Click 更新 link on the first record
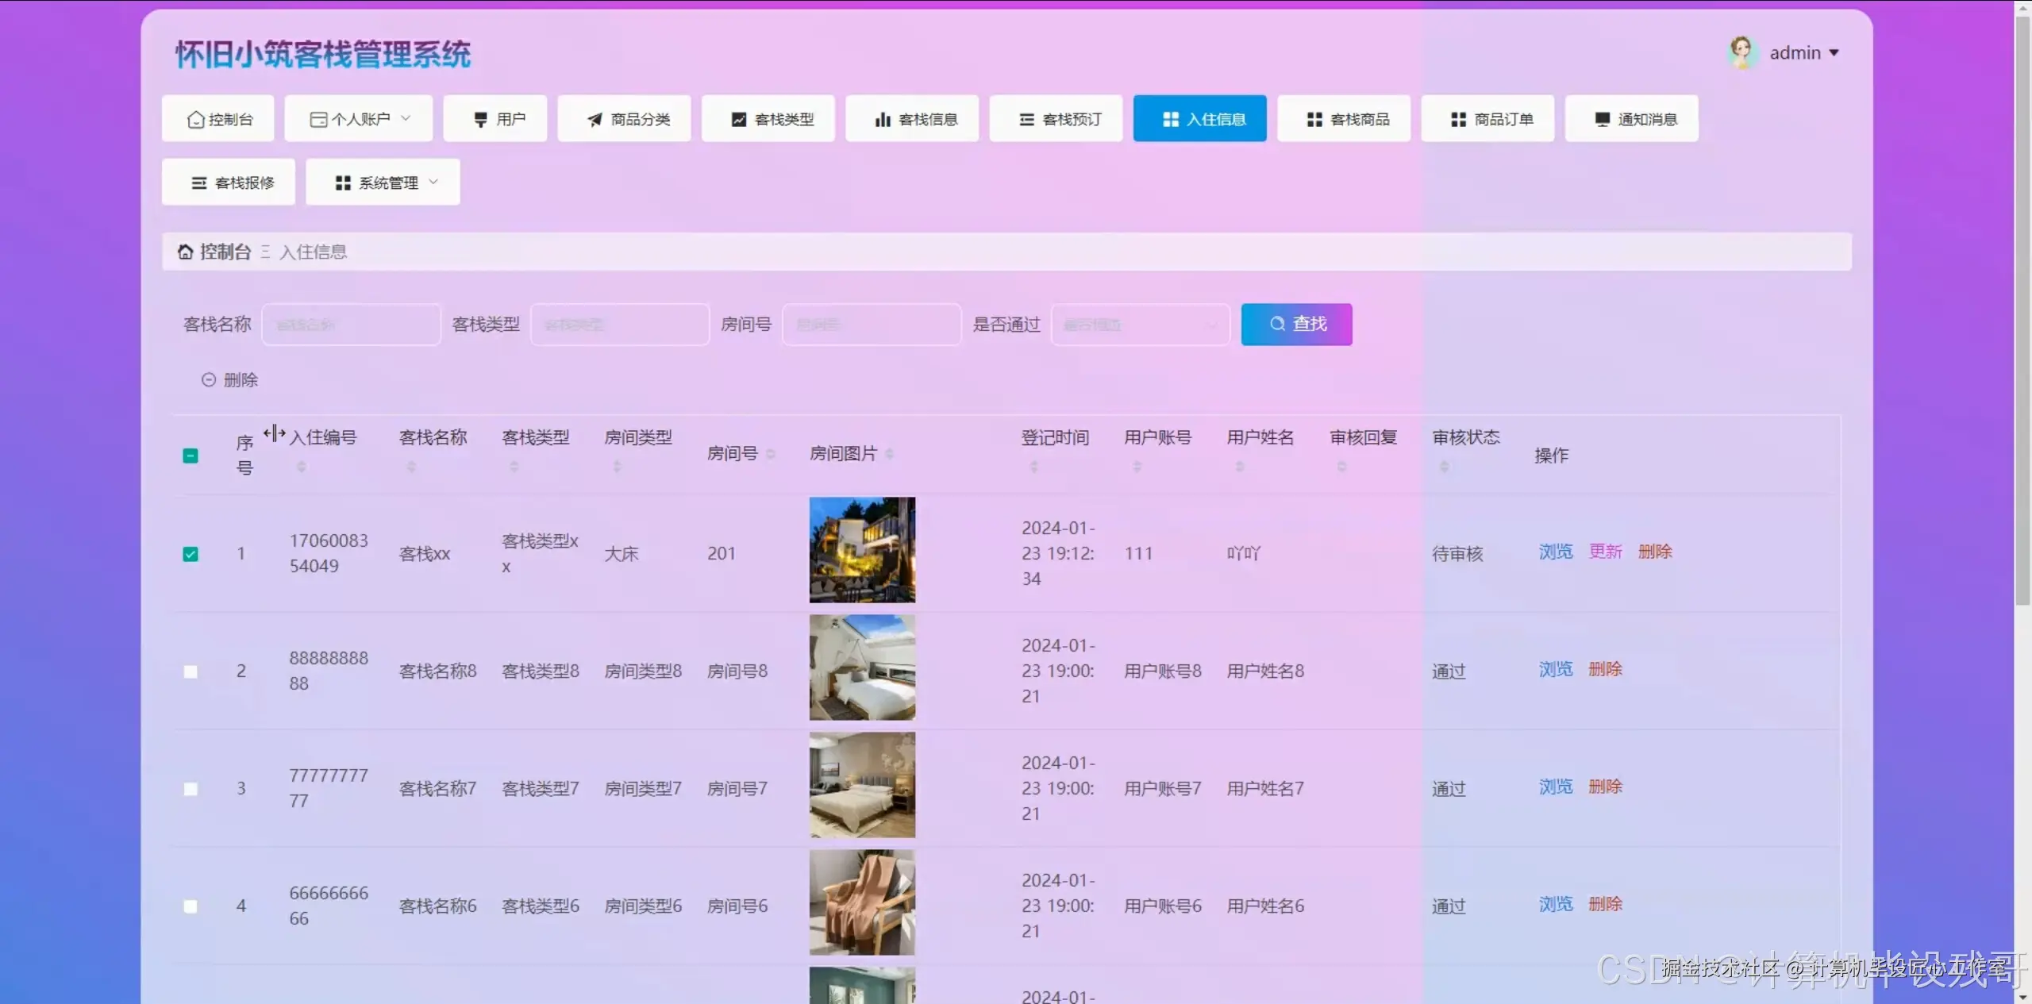 tap(1604, 551)
